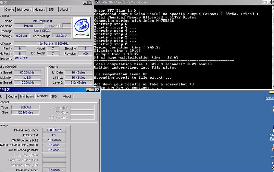Viewport: 274px width, 172px height.
Task: Click the Intel Pentium III name field
Action: tap(42, 21)
